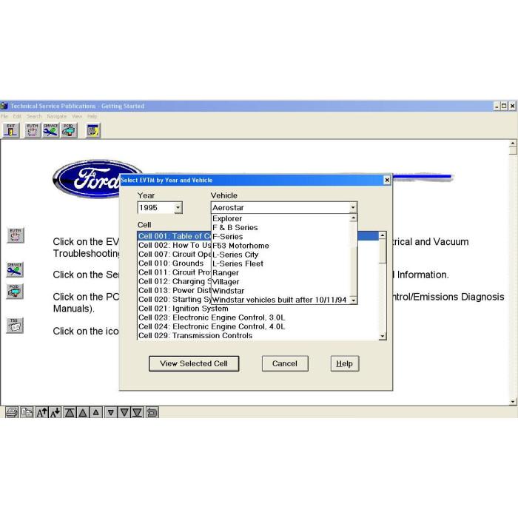Viewport: 518px width, 518px height.
Task: Open the Search menu
Action: [34, 116]
